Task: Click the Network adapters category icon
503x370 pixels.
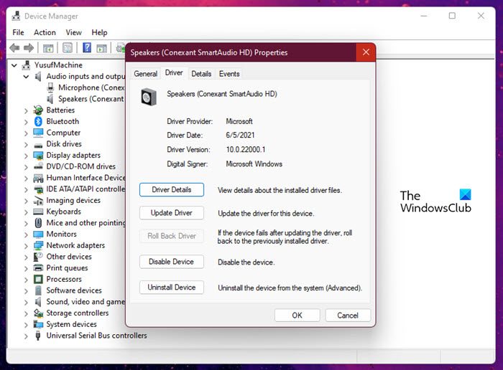Action: 38,245
